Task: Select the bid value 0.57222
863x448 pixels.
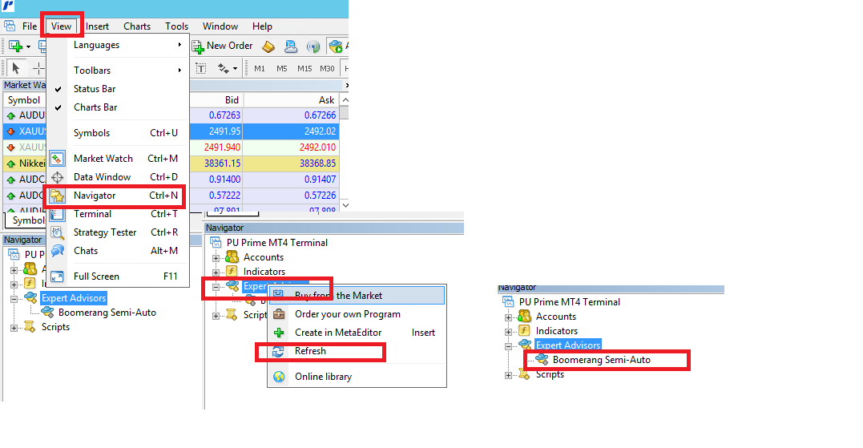Action: pyautogui.click(x=224, y=196)
